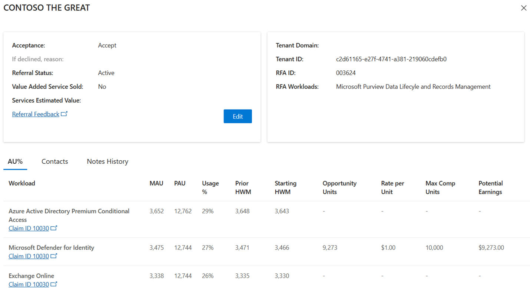Select the AU% tab
530x290 pixels.
coord(15,161)
